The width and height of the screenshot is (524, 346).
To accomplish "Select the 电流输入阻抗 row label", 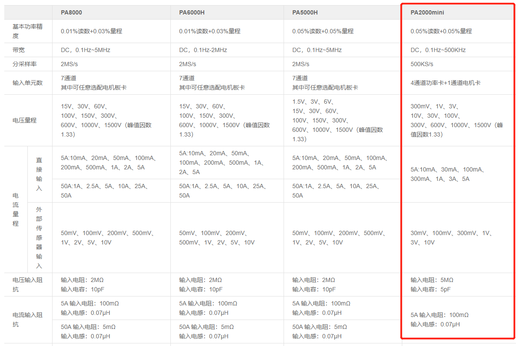I will 28,320.
